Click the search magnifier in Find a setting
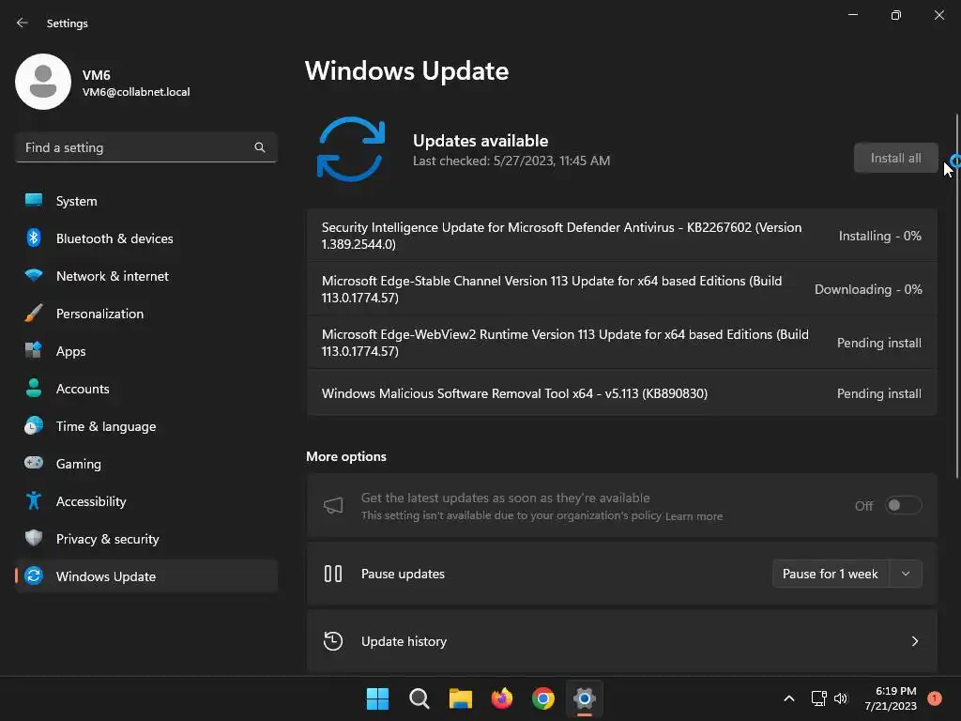Viewport: 961px width, 721px height. [260, 147]
